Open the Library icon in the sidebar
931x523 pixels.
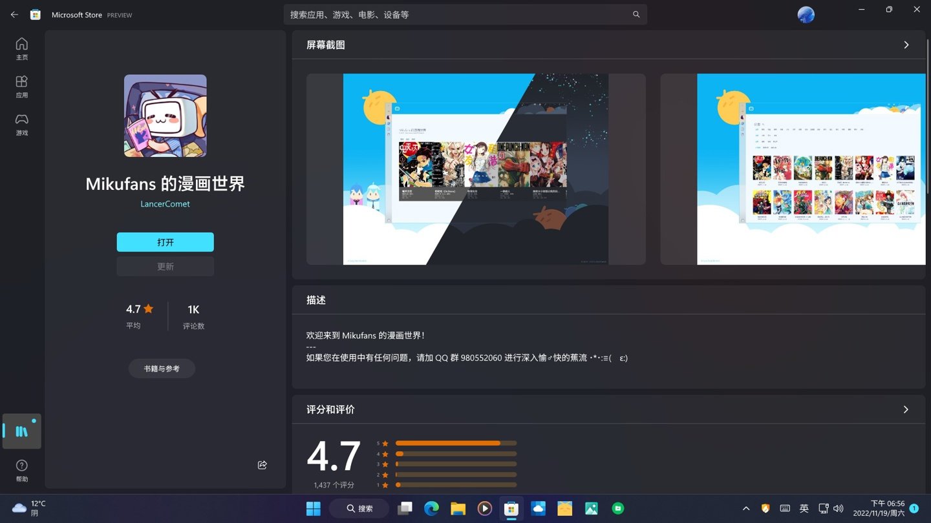pos(21,431)
